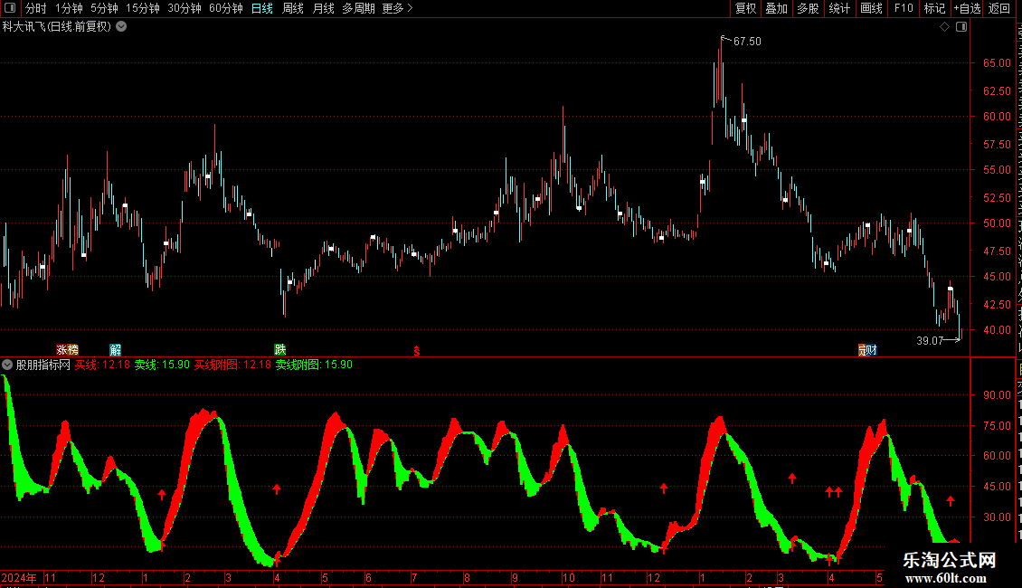Screen dimensions: 1022x588
Task: Click the 返回 back button
Action: [998, 8]
